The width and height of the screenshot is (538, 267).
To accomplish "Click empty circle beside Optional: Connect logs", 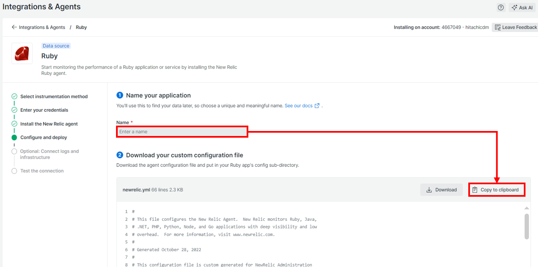I will coord(14,151).
